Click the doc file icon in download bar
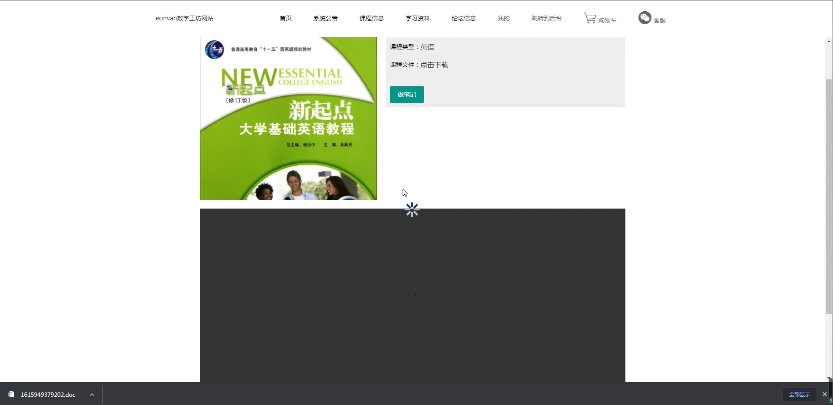Screen dimensions: 833x405 (11, 394)
